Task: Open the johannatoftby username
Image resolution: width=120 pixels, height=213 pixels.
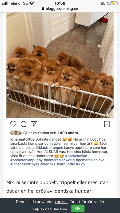Action: pyautogui.click(x=22, y=139)
